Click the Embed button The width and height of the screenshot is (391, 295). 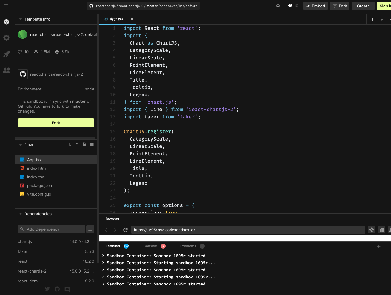315,6
